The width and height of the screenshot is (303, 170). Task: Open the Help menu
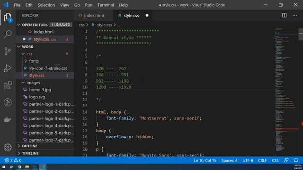(x=123, y=5)
